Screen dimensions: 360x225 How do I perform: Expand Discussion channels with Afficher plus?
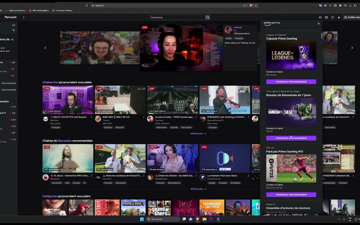(198, 189)
